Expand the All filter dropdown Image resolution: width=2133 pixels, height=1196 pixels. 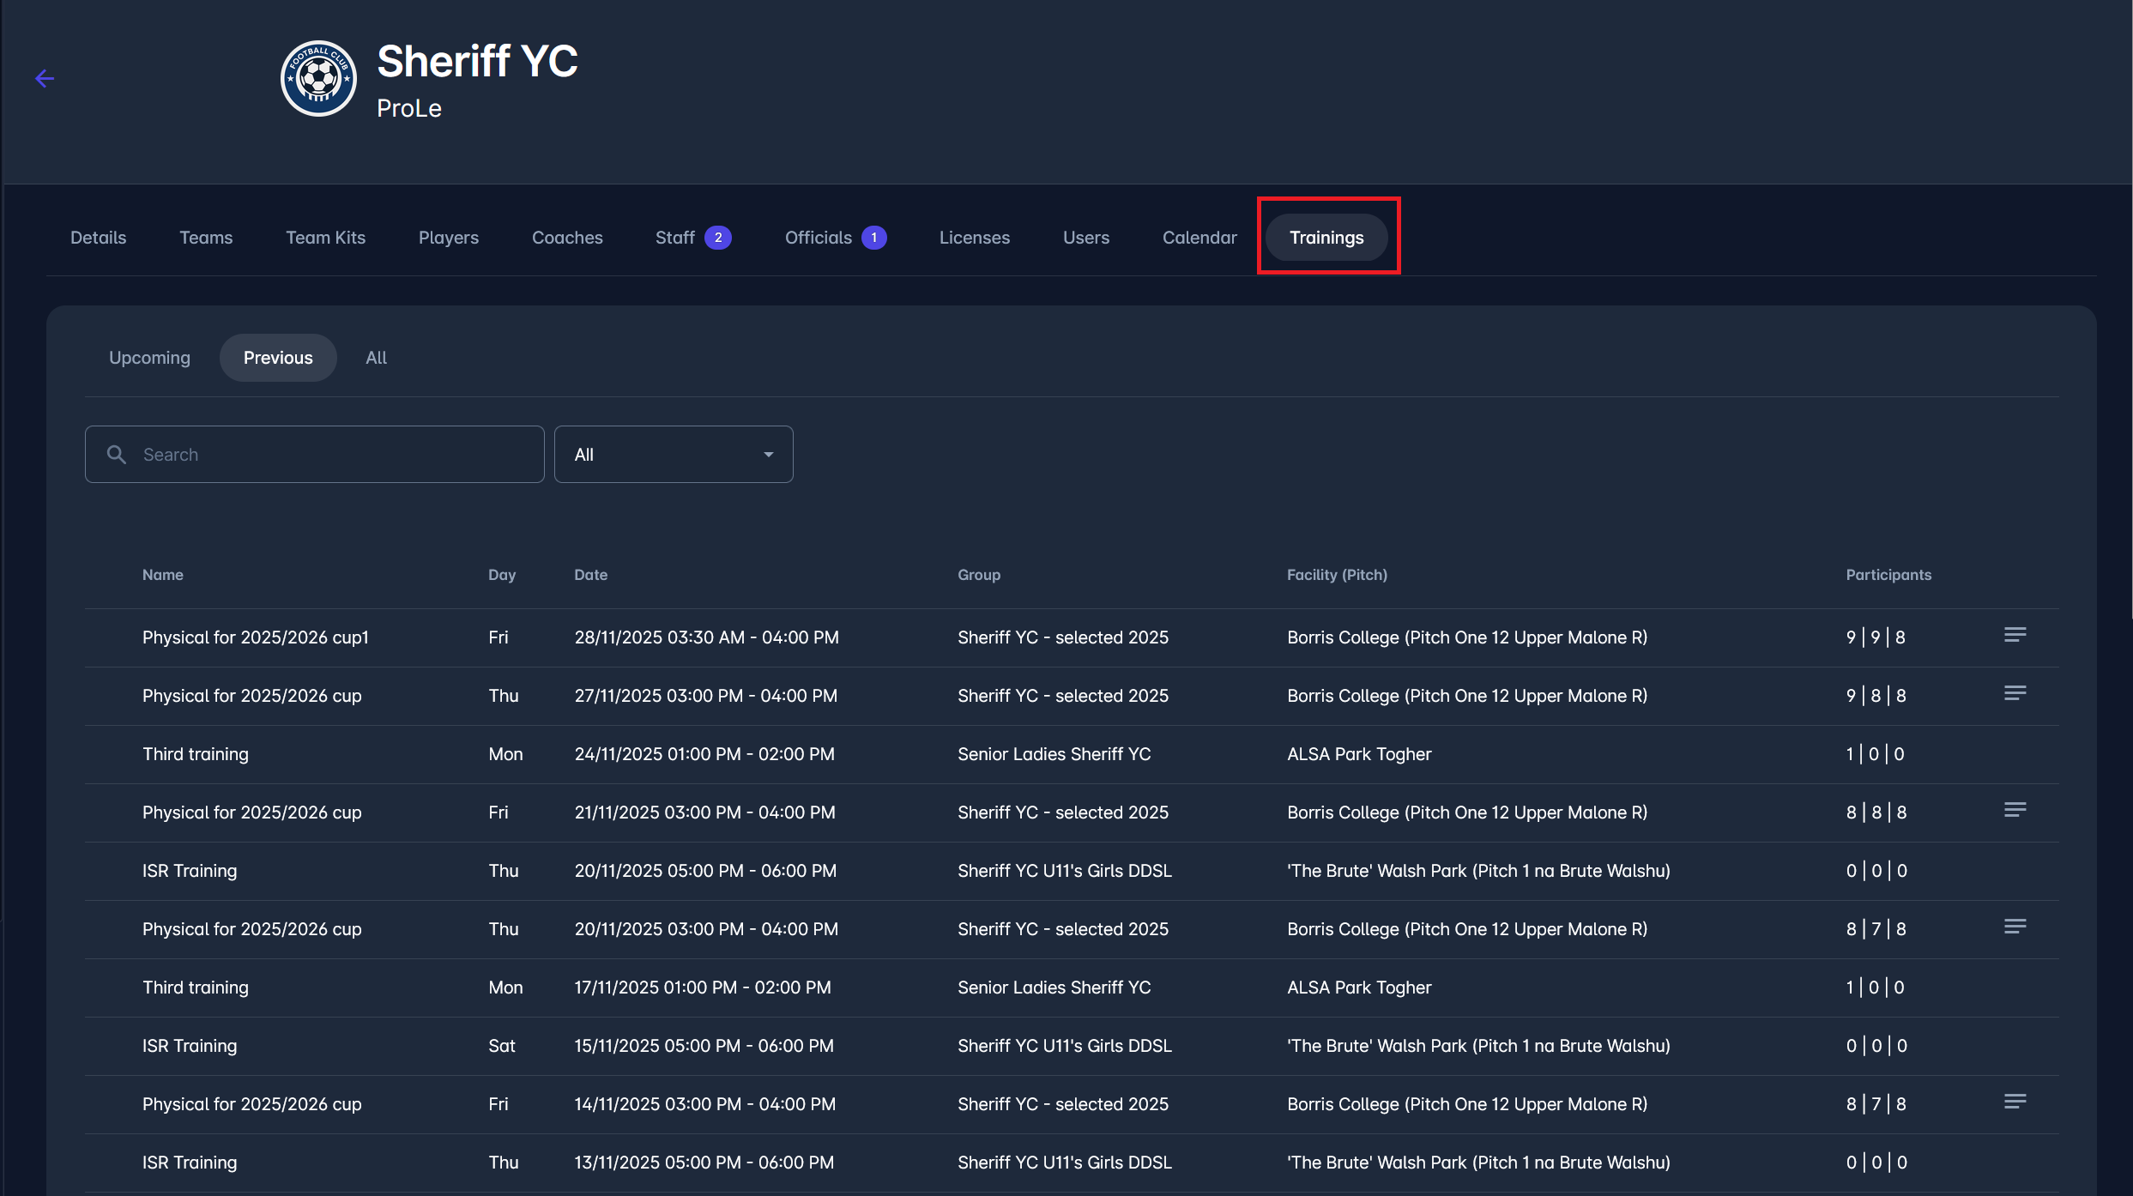pos(674,455)
